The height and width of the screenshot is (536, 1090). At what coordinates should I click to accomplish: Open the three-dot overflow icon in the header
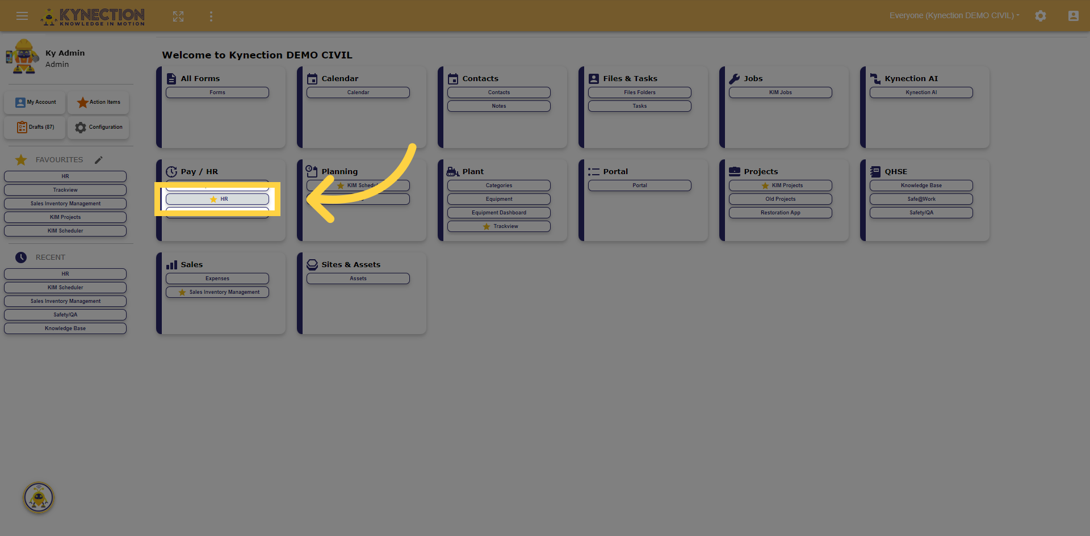click(x=211, y=16)
